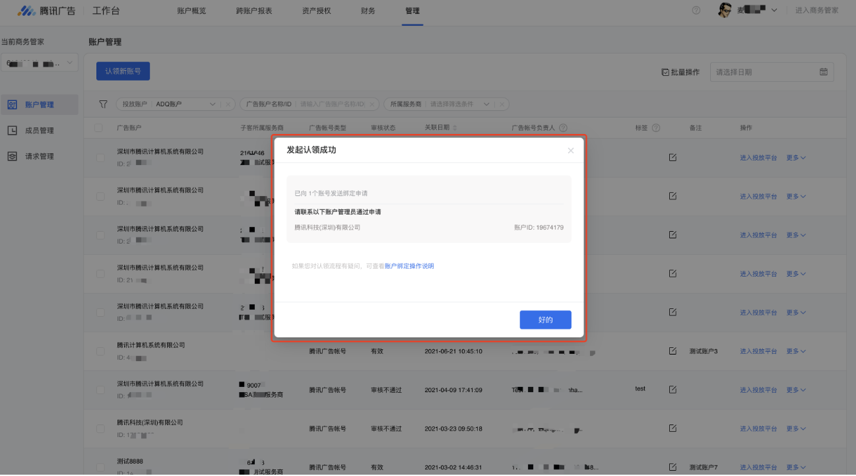
Task: Check the first 深圳市腾讯计算机系统有限公司 row checkbox
Action: point(100,158)
